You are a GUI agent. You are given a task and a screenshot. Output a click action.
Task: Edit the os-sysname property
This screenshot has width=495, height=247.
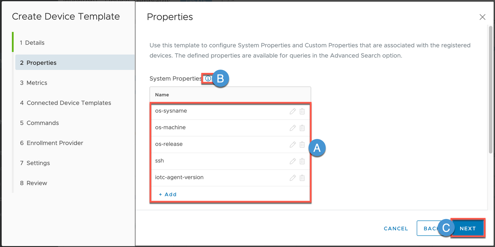293,111
